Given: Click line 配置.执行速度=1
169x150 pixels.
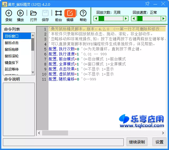Looking at the screenshot, I should [x=64, y=54].
